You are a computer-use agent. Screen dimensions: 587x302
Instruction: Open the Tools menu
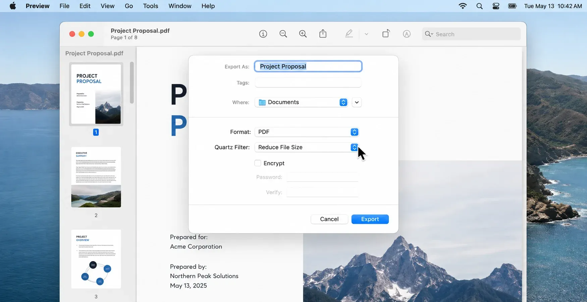[x=151, y=6]
